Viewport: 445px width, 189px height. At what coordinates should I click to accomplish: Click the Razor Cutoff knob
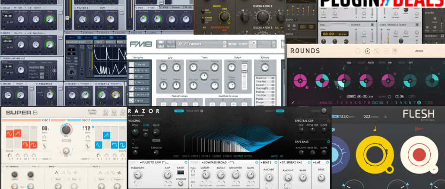[x=206, y=175]
